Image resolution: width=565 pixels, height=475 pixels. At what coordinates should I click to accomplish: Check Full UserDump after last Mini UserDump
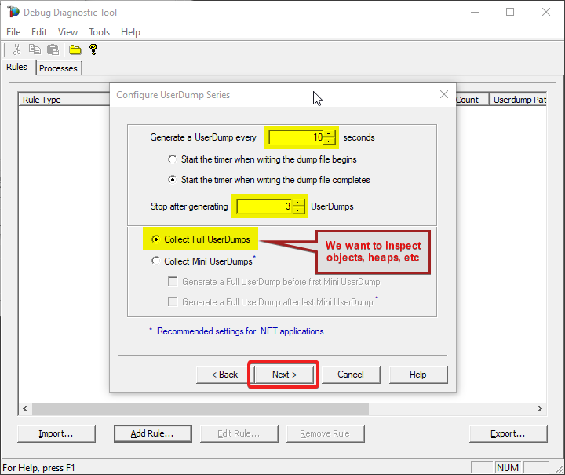173,301
